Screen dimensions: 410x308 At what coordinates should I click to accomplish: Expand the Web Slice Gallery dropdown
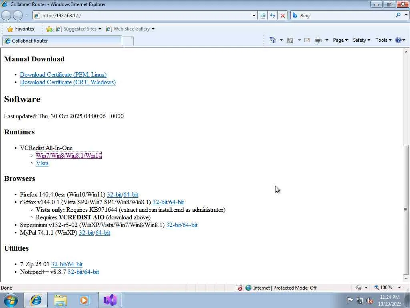coord(153,29)
